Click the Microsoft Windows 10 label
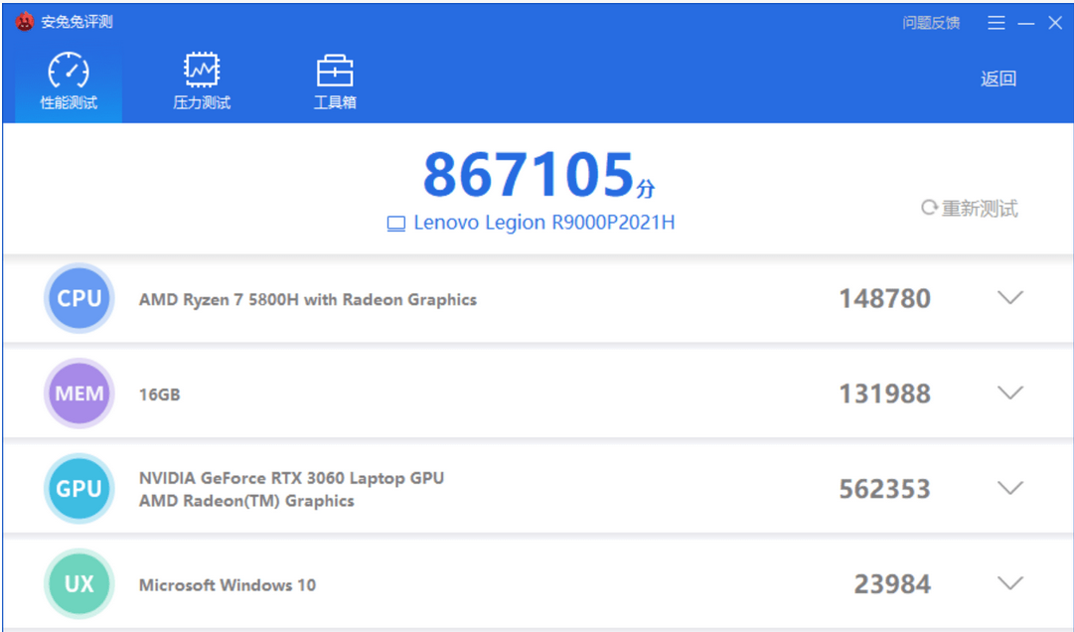The width and height of the screenshot is (1074, 632). tap(228, 585)
